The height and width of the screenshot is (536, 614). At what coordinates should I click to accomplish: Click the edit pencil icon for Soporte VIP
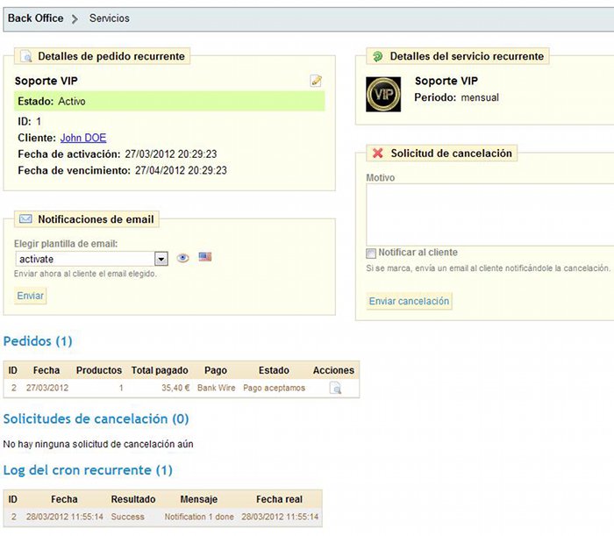click(x=316, y=81)
